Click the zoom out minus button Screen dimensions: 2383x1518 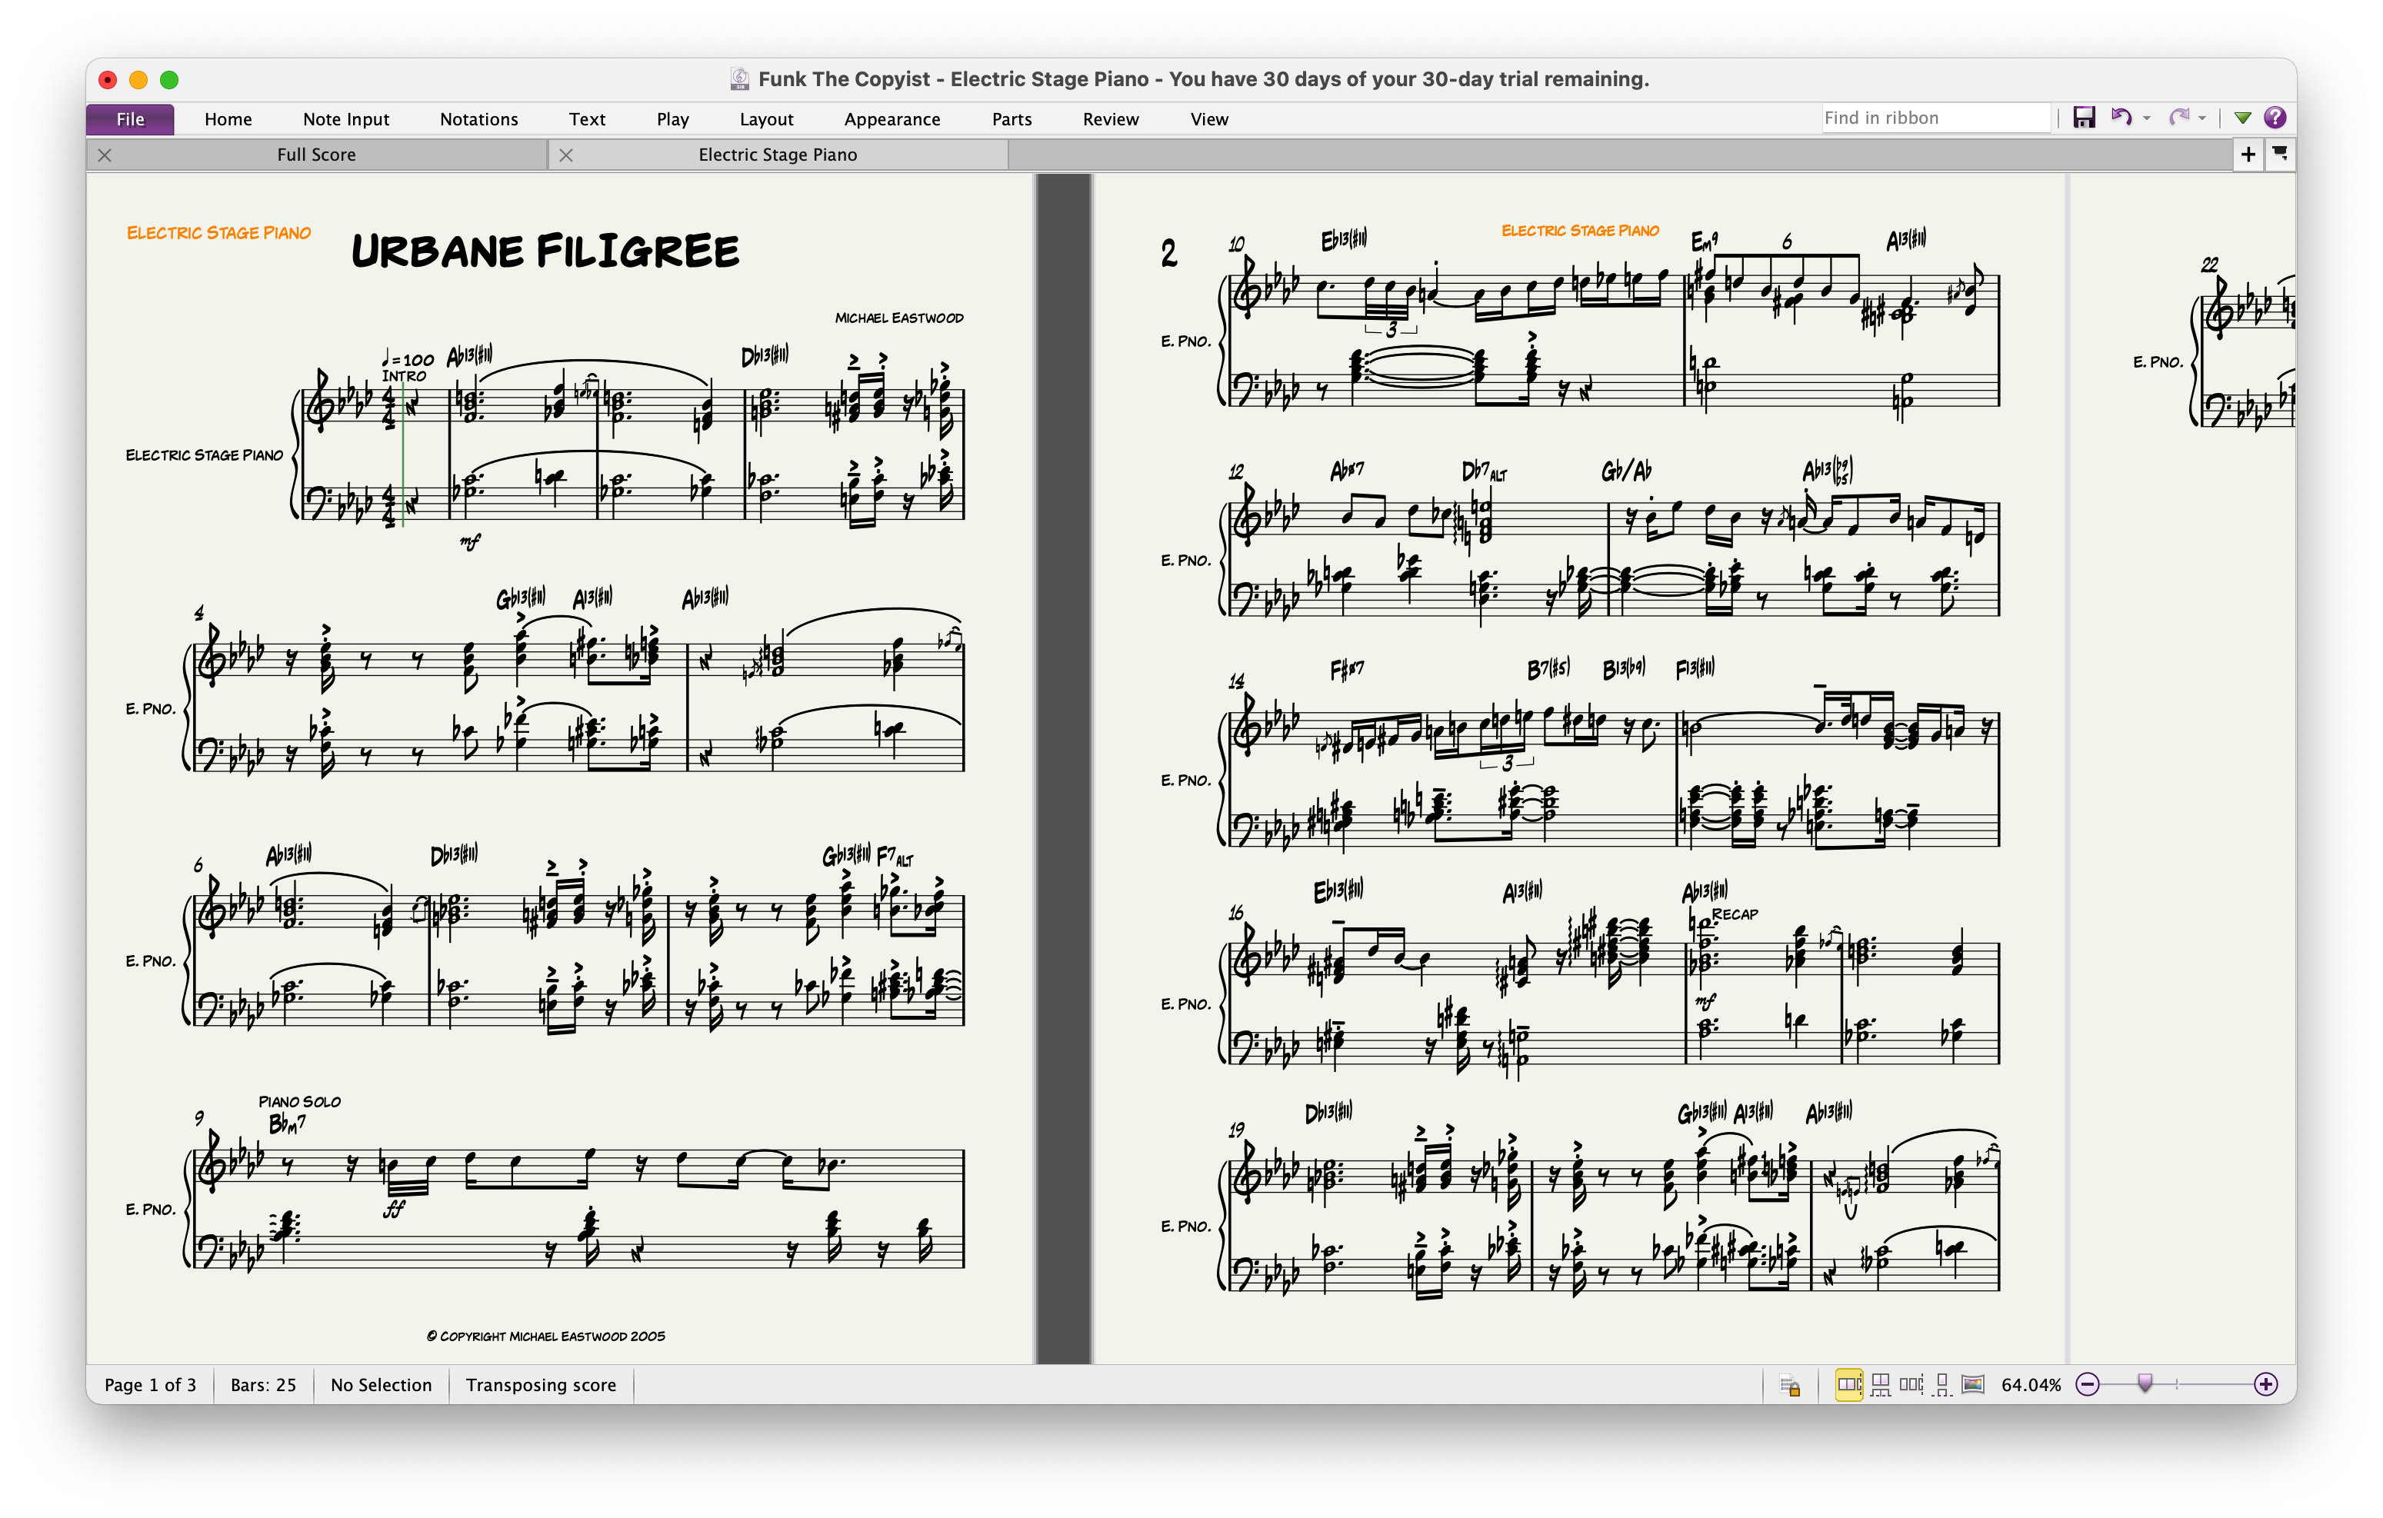tap(2088, 1384)
